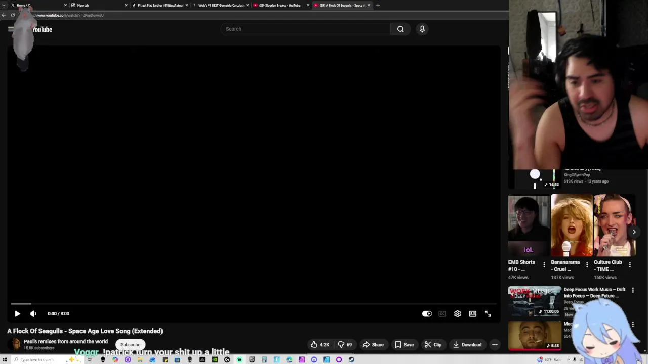Open options for Deep Focus Work Music
Viewport: 648px width, 364px height.
[633, 290]
